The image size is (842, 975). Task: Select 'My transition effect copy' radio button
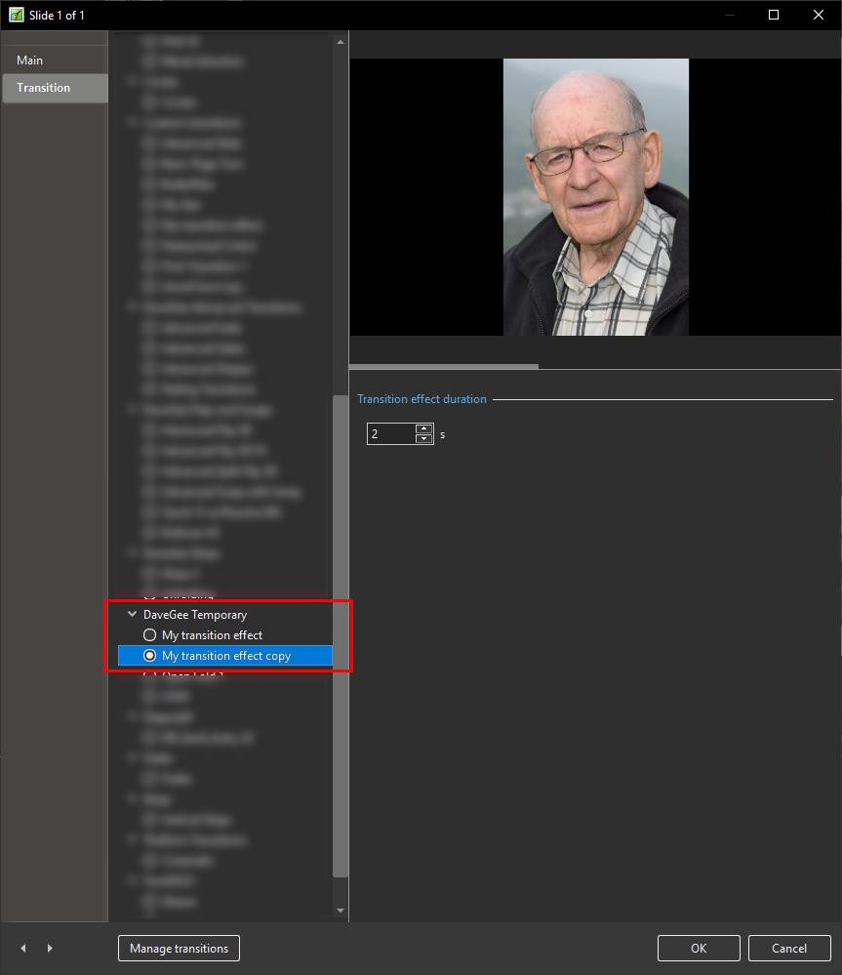coord(150,656)
